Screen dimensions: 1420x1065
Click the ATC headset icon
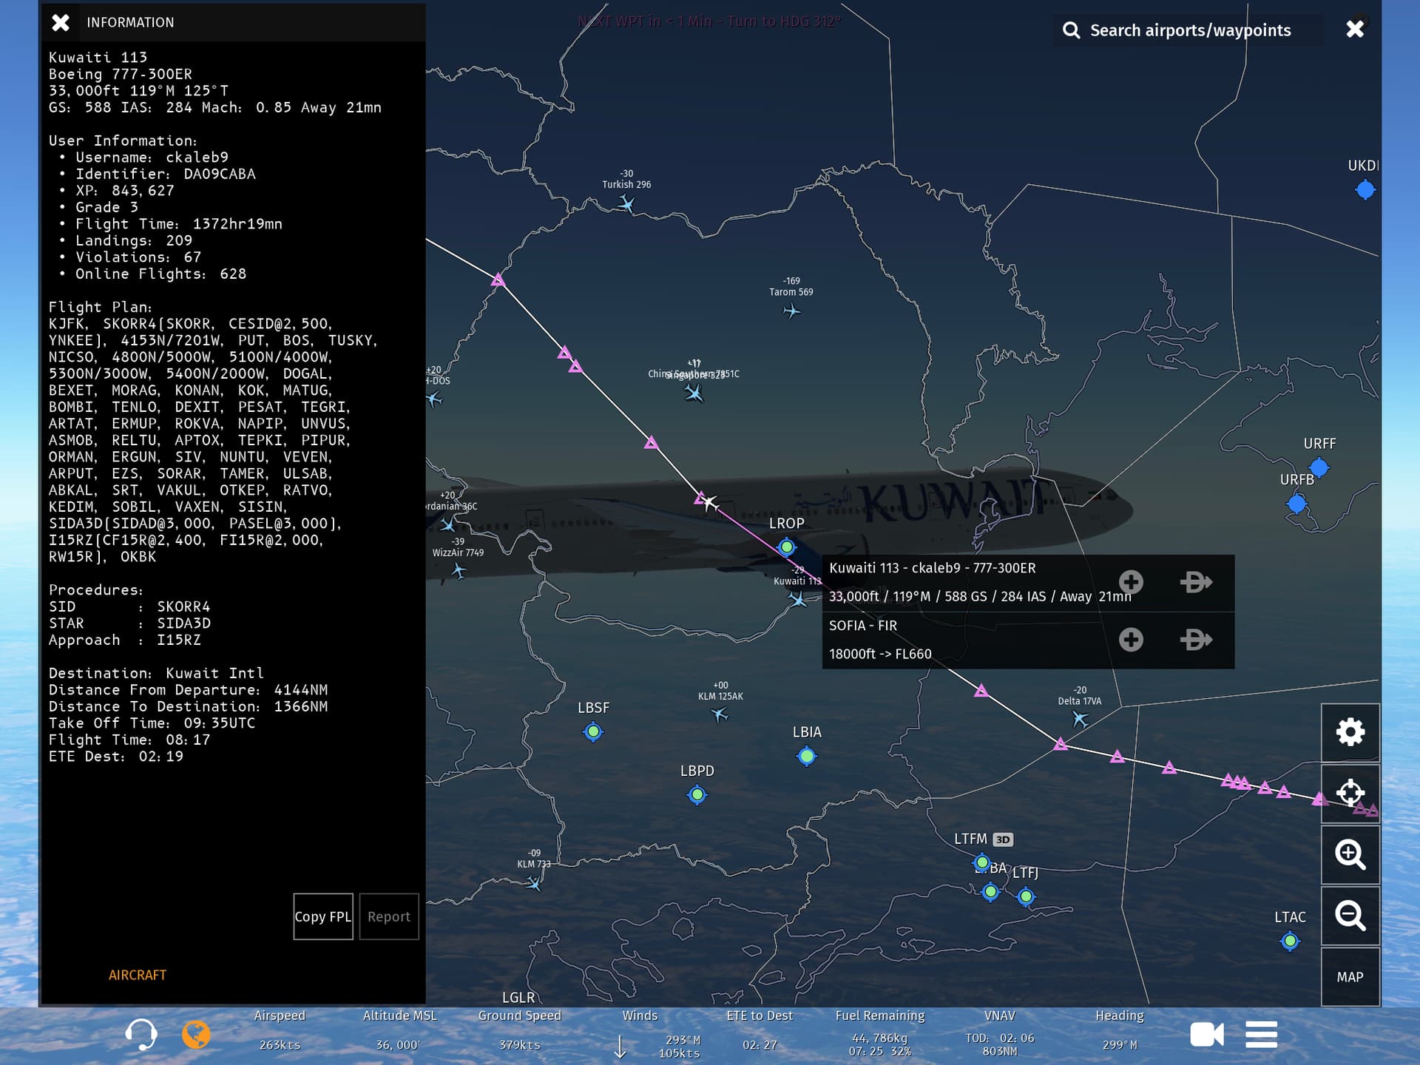point(140,1034)
